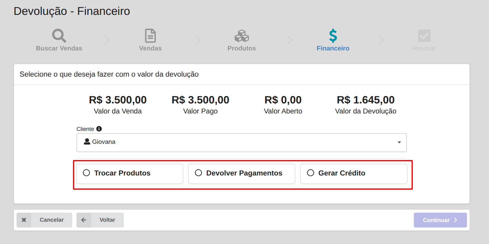Click the Financeiro dollar sign icon
This screenshot has width=489, height=244.
tap(333, 36)
